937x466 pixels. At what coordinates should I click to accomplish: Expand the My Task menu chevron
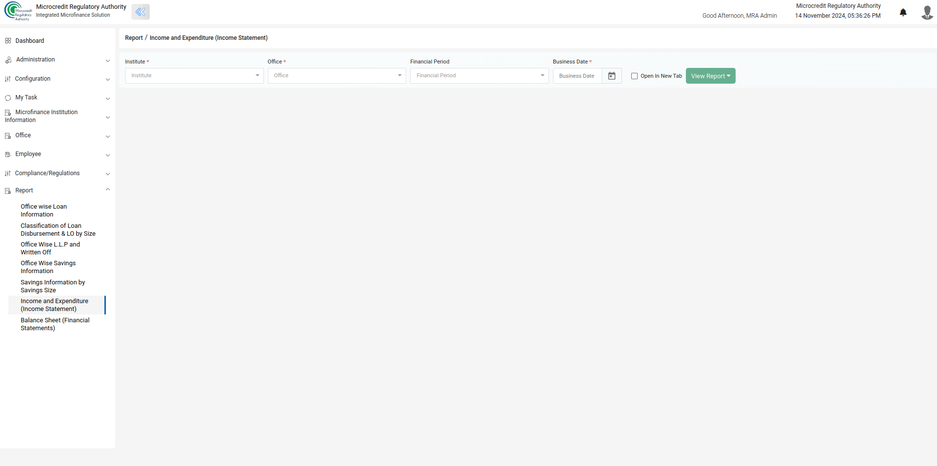tap(108, 98)
